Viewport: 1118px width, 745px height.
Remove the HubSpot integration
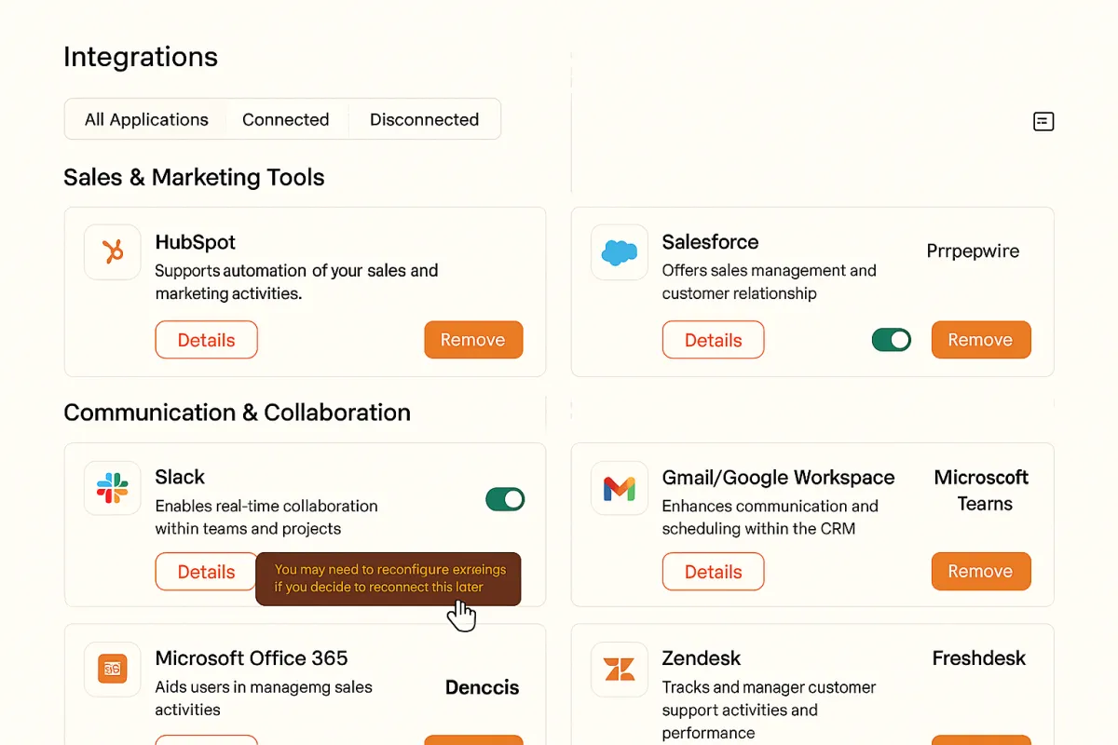tap(473, 340)
